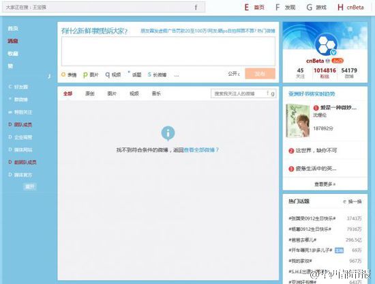Click the orange level badge beside cnBeta
This screenshot has width=375, height=284.
point(337,61)
